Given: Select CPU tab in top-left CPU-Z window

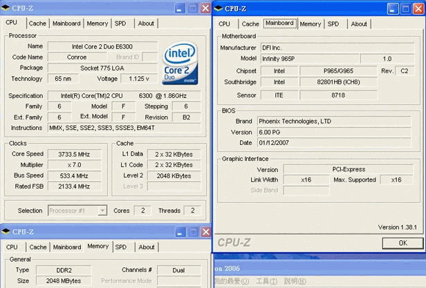Looking at the screenshot, I should tap(11, 23).
